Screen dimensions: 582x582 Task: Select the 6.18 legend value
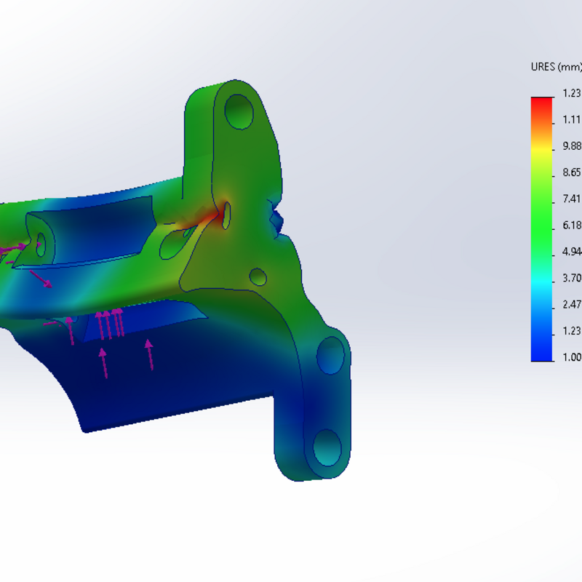click(x=571, y=226)
